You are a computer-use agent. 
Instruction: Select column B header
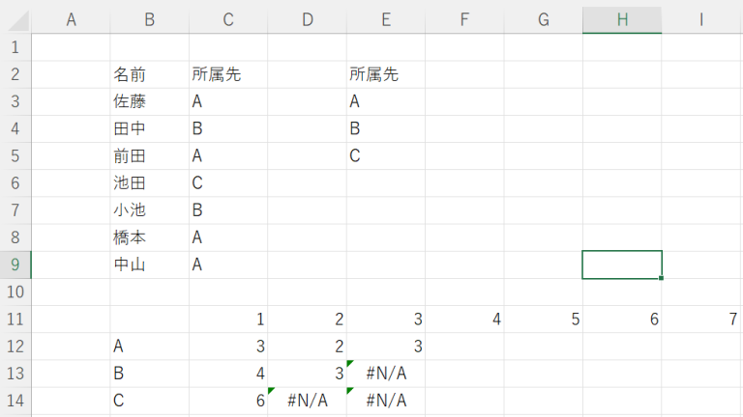tap(149, 20)
